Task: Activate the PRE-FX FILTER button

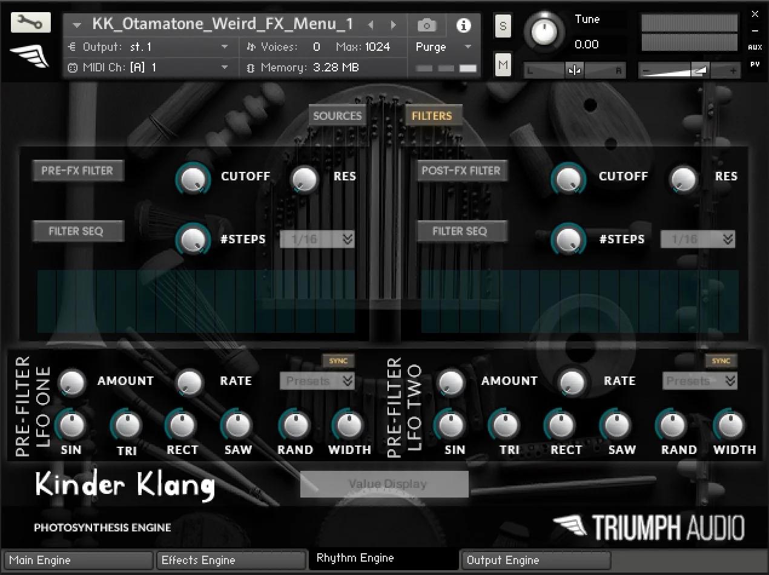Action: 78,170
